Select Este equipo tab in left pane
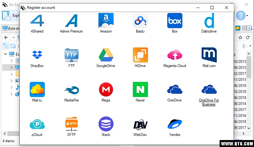Image resolution: width=254 pixels, height=147 pixels. click(x=11, y=28)
